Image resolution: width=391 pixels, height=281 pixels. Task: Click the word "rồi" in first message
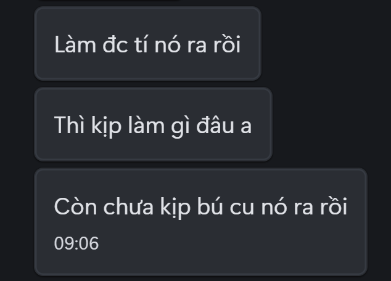click(x=227, y=44)
